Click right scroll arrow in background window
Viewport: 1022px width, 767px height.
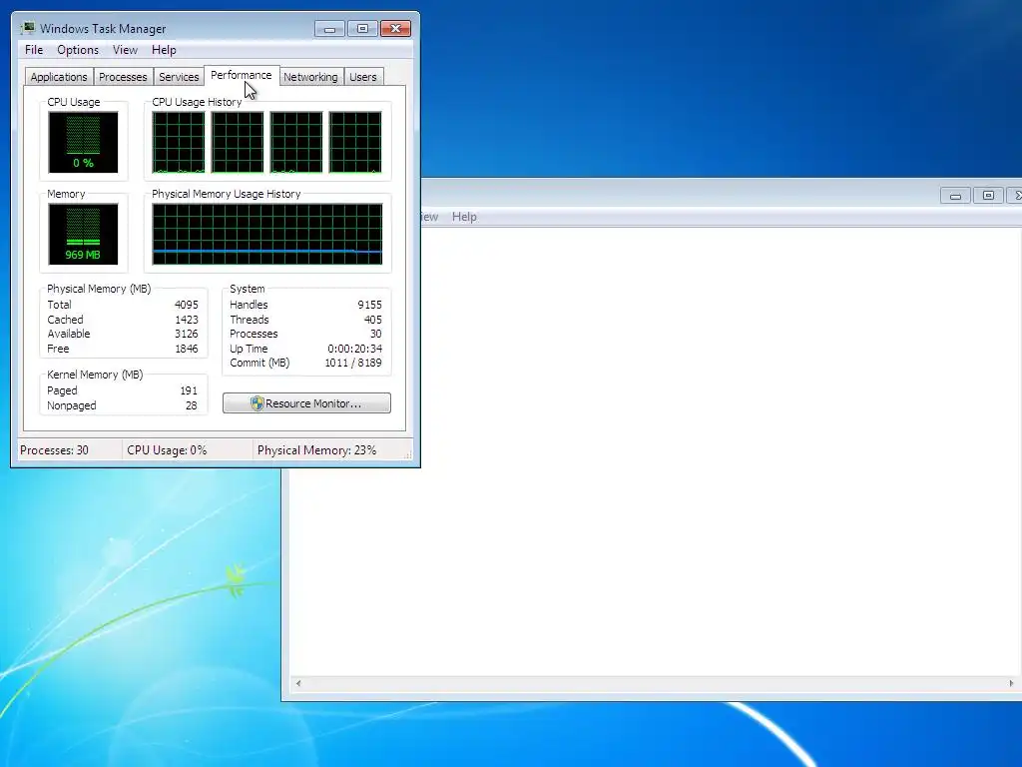(1011, 683)
